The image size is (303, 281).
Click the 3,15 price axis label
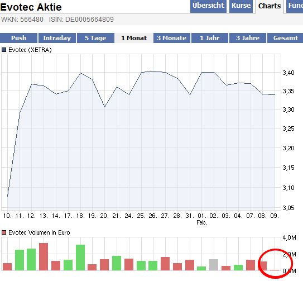(x=288, y=168)
